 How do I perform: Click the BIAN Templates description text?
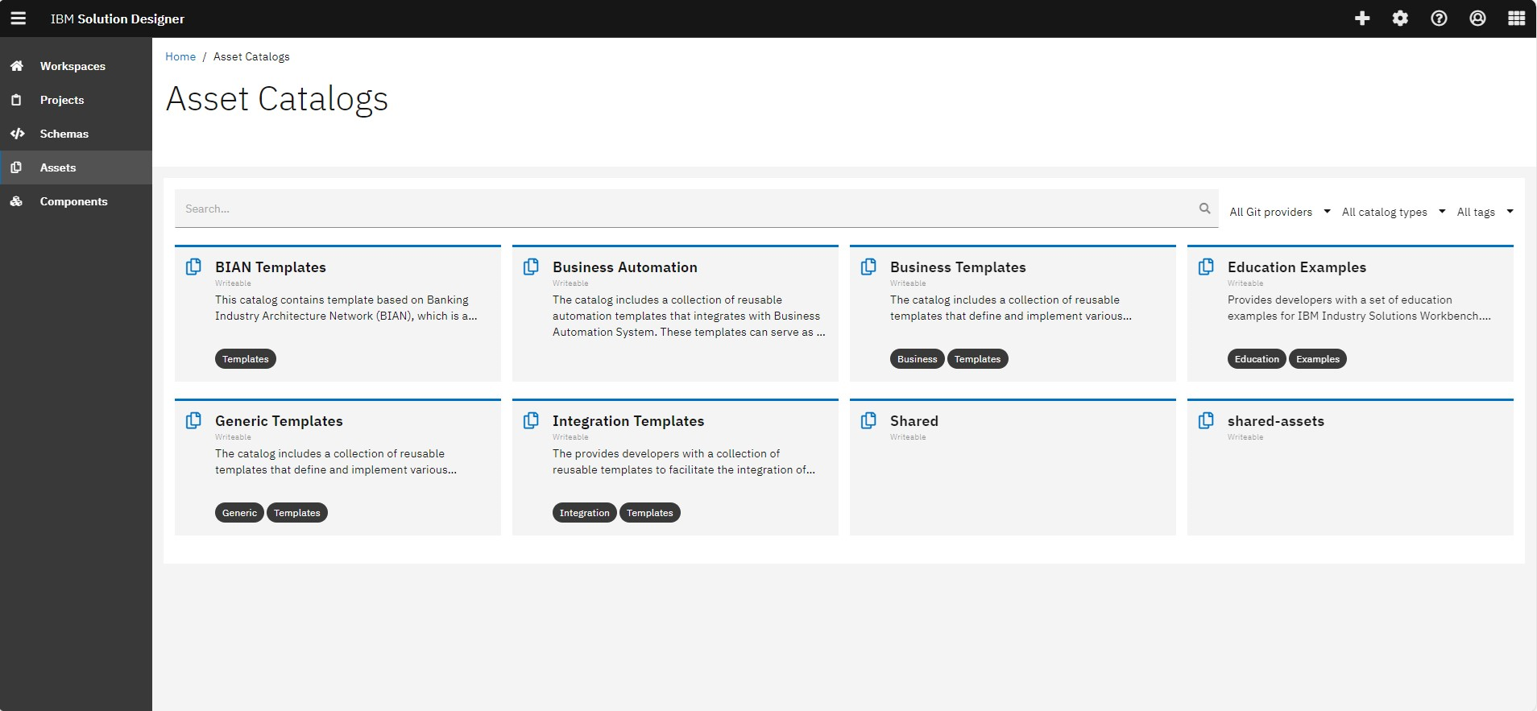346,308
